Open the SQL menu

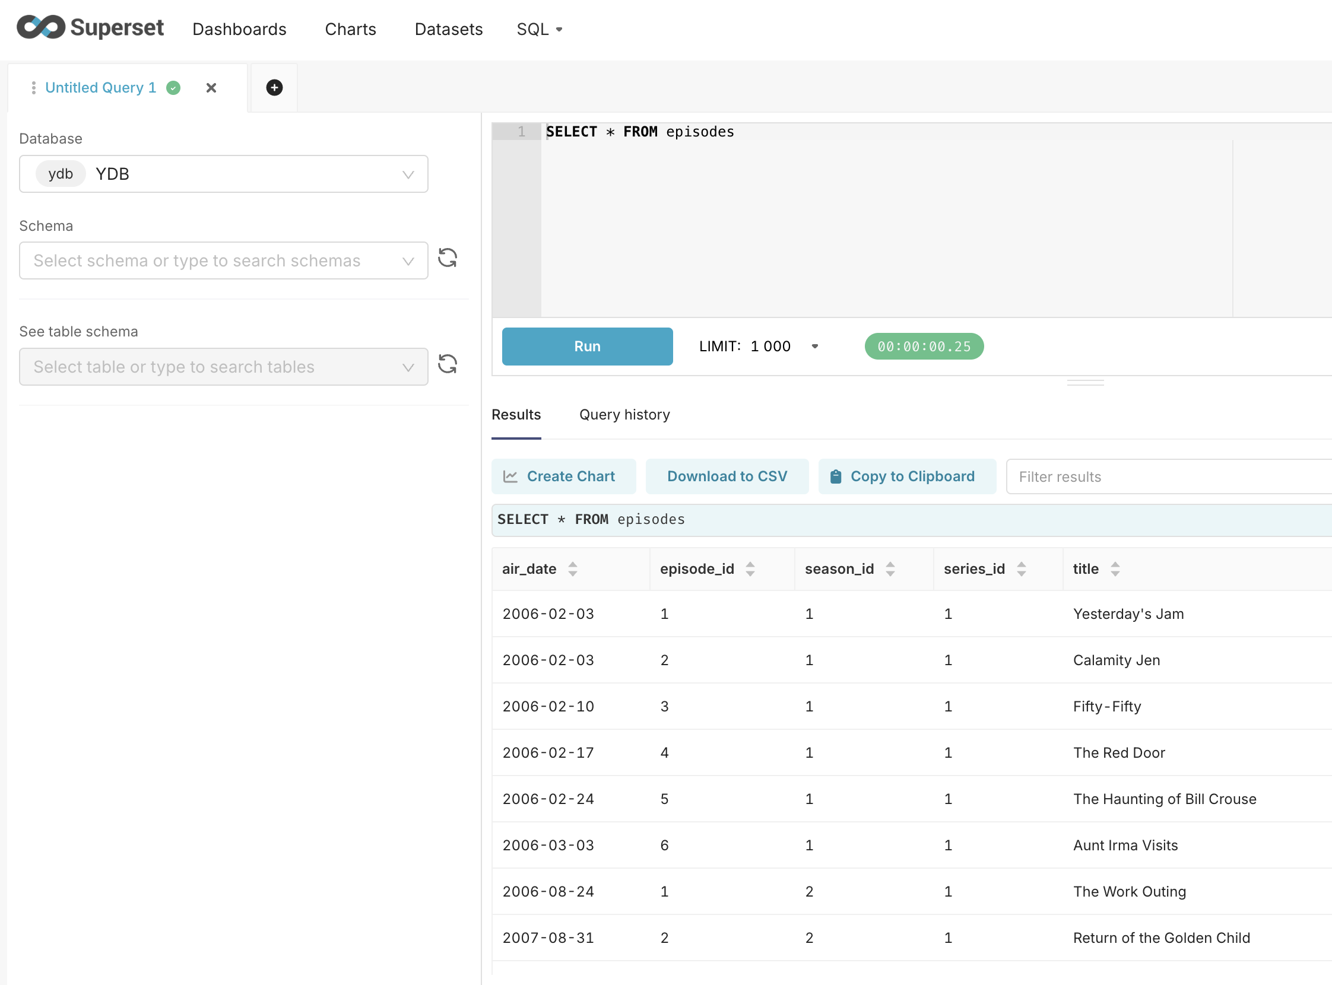pos(539,29)
